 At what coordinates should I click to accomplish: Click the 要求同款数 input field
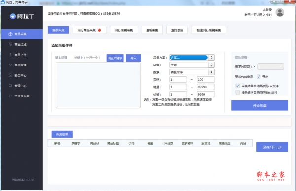coord(270,66)
